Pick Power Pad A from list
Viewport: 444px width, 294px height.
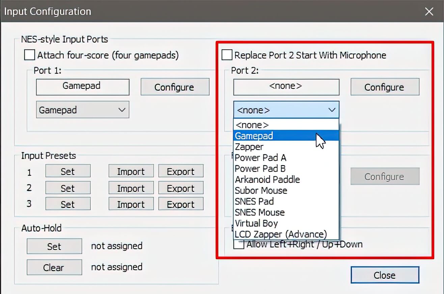260,158
